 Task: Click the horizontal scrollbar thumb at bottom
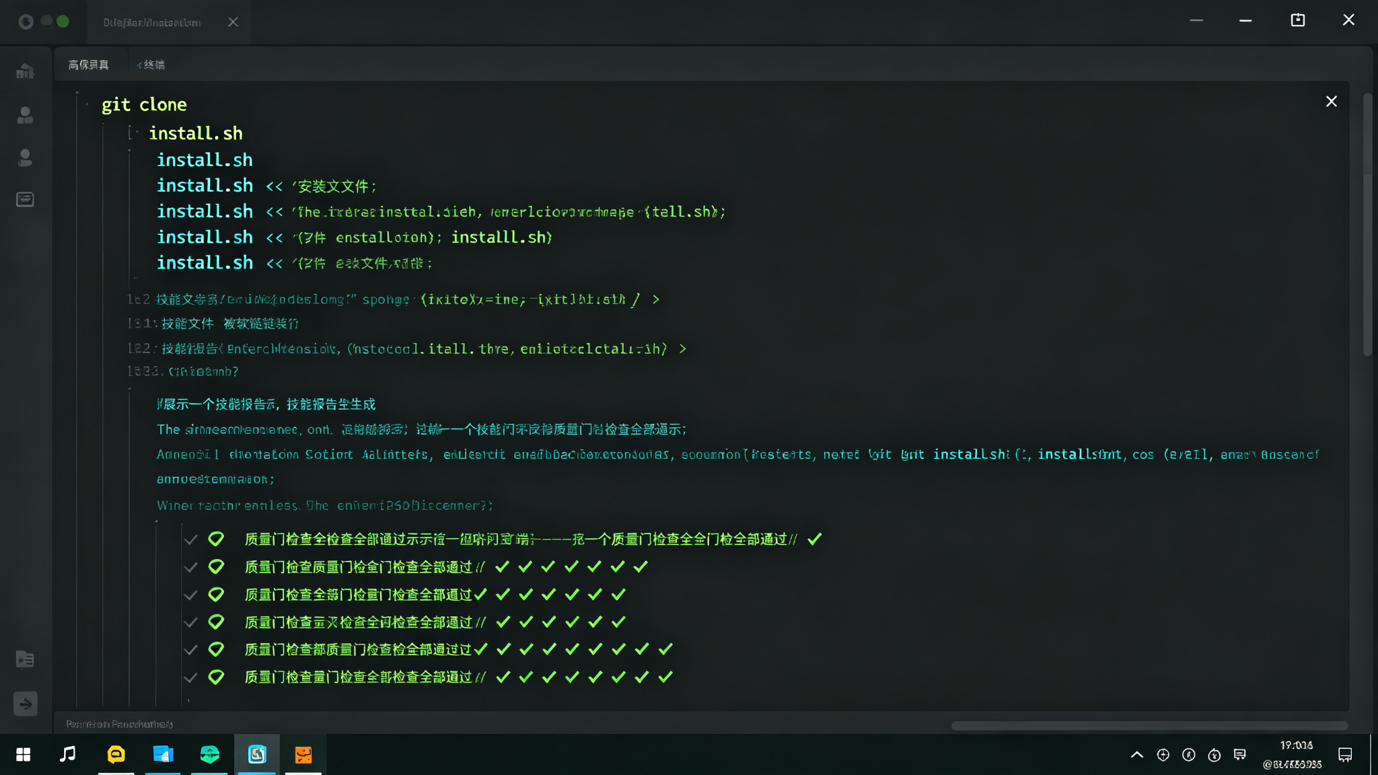(x=1149, y=725)
